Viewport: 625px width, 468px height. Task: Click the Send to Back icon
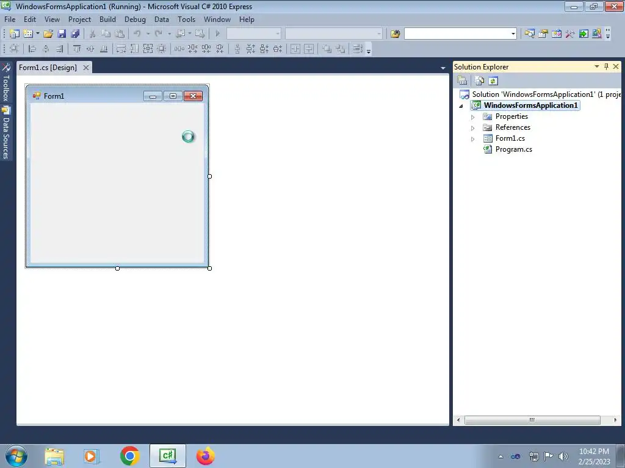click(341, 49)
